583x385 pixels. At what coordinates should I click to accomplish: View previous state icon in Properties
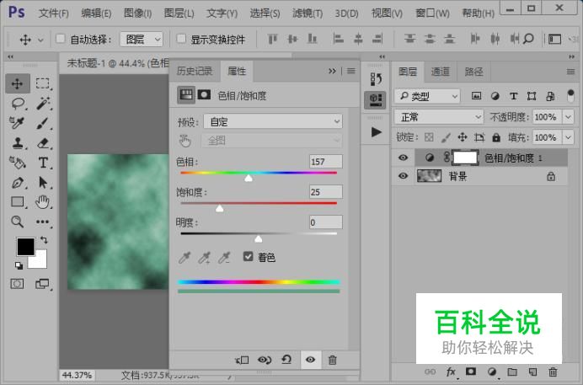(265, 360)
